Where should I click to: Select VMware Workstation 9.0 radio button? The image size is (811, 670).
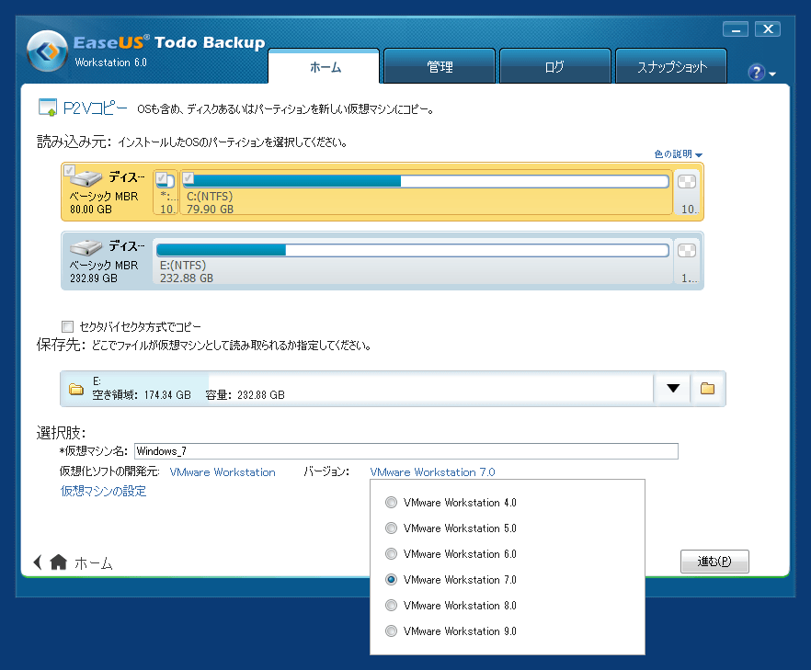pos(391,631)
